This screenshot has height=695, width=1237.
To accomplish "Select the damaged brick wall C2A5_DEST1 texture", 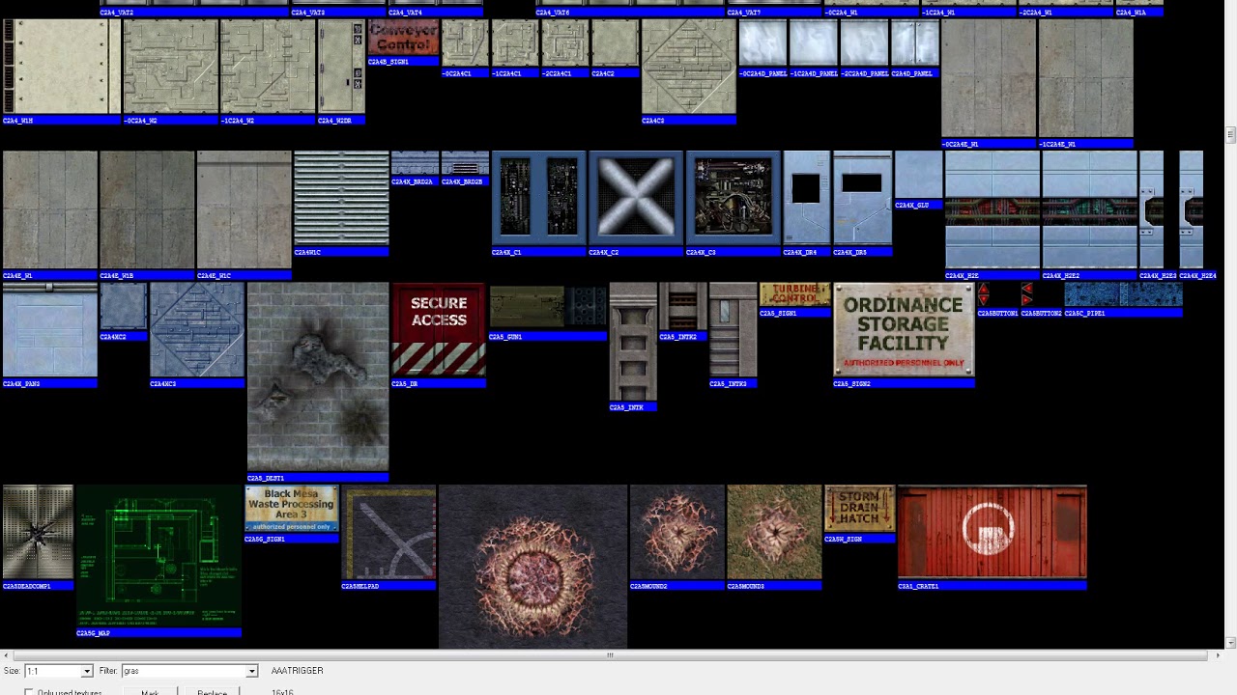I will coord(318,377).
